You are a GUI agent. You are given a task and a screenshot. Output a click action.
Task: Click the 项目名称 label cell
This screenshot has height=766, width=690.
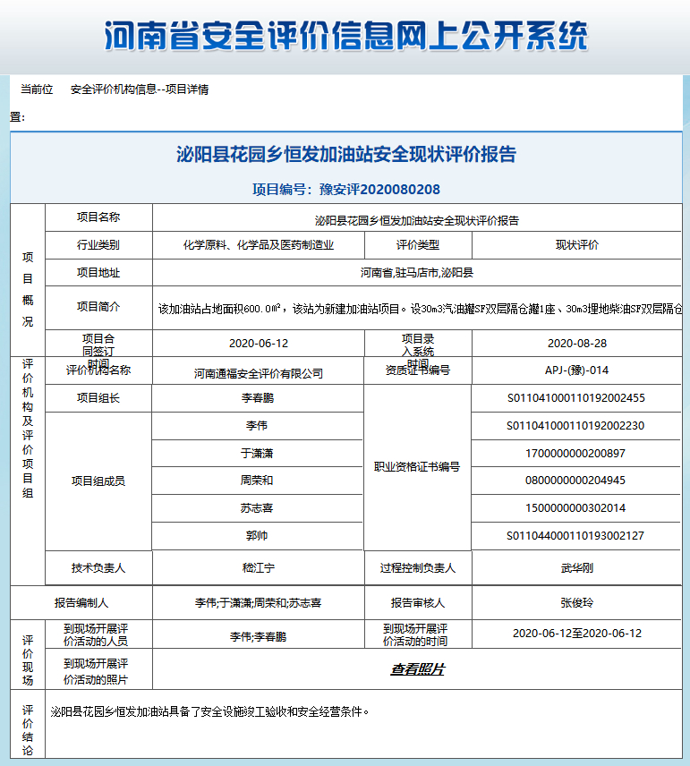(98, 217)
